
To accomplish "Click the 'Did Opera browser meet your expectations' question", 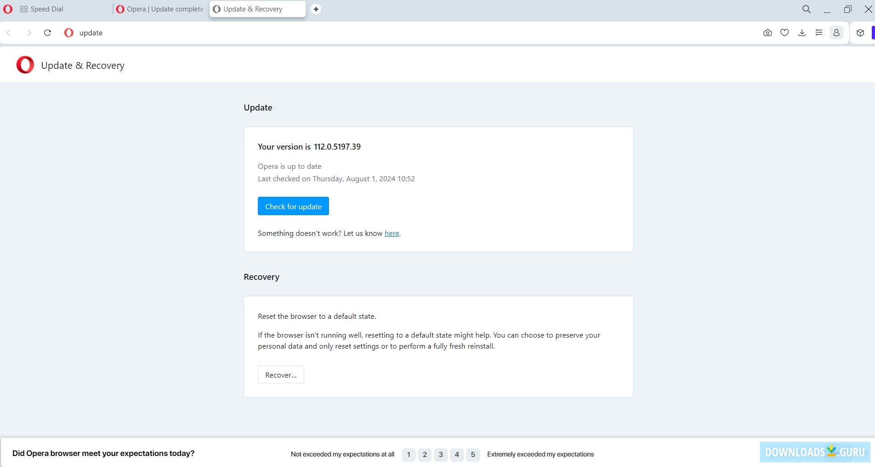I will pyautogui.click(x=103, y=453).
